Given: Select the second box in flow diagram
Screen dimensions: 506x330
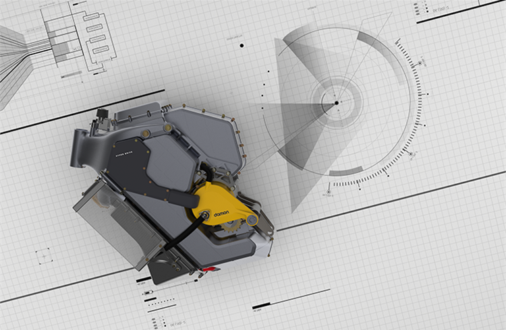Looking at the screenshot, I should coord(94,28).
